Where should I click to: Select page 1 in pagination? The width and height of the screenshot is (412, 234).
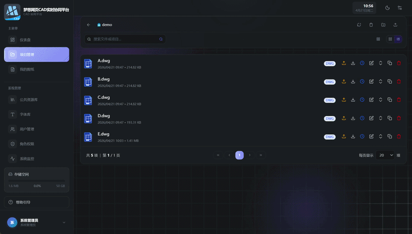point(239,155)
